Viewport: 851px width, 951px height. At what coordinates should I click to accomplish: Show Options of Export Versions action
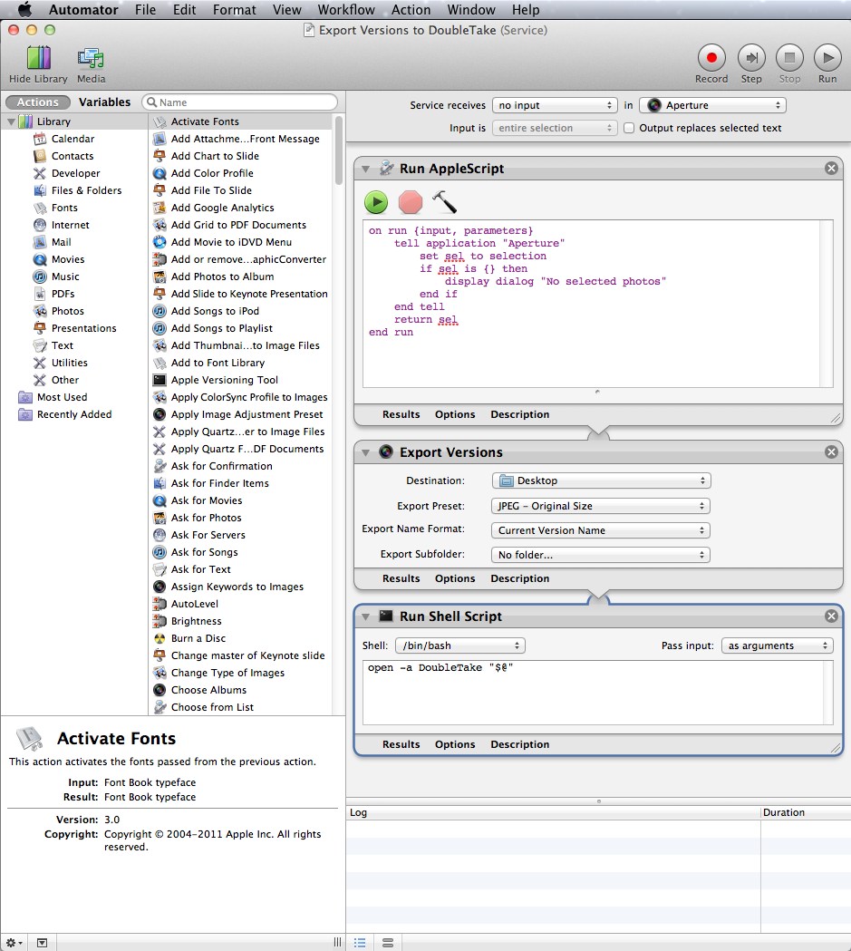tap(455, 578)
